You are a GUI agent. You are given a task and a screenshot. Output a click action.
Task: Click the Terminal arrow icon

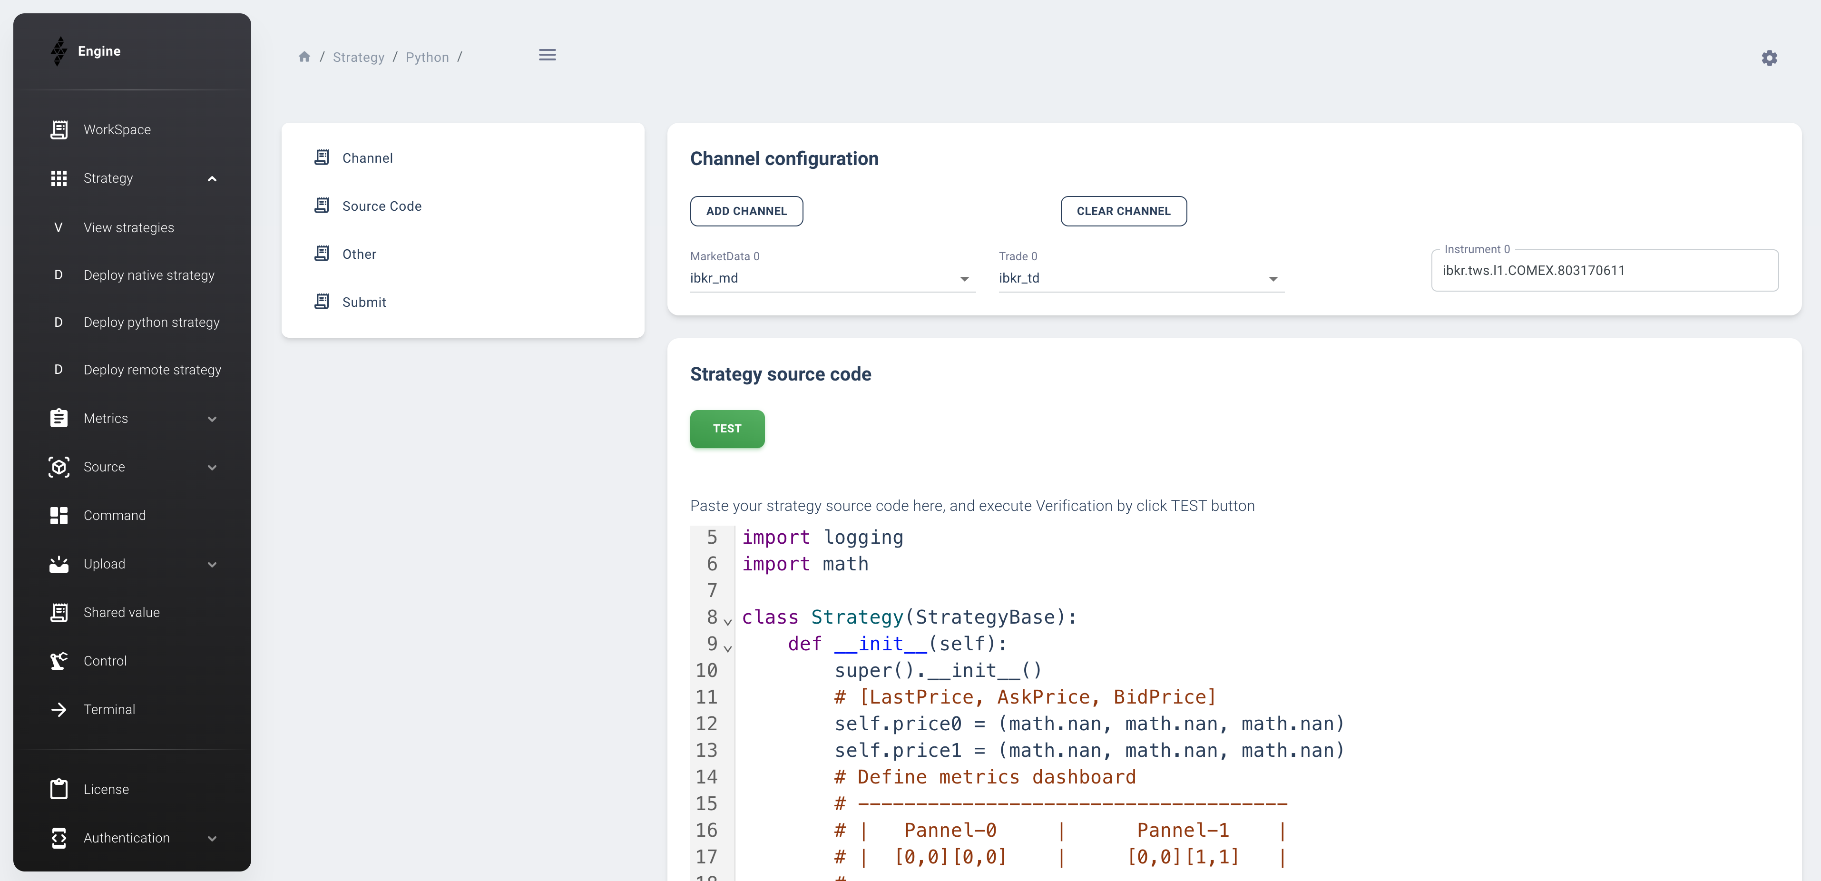point(59,709)
